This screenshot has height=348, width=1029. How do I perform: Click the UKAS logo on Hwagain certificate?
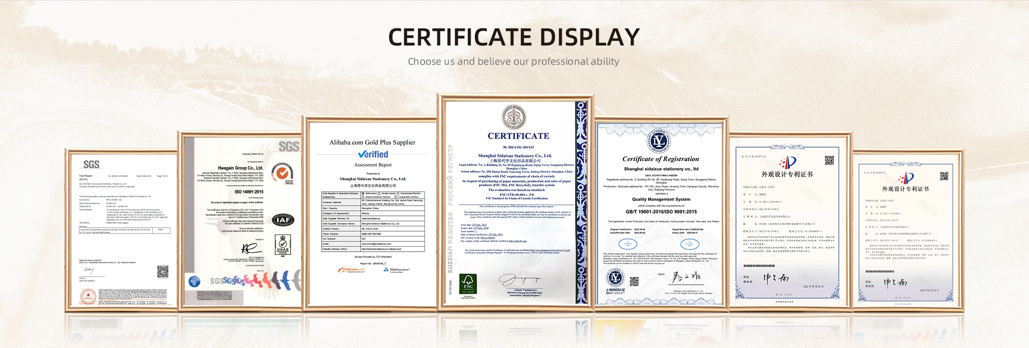click(x=282, y=245)
